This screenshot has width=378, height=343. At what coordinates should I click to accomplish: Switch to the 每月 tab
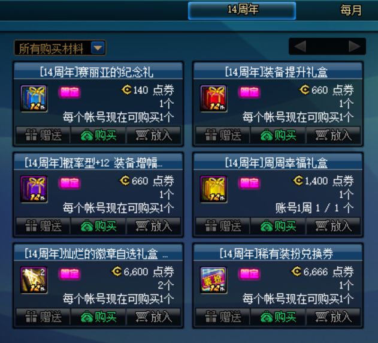click(x=350, y=10)
